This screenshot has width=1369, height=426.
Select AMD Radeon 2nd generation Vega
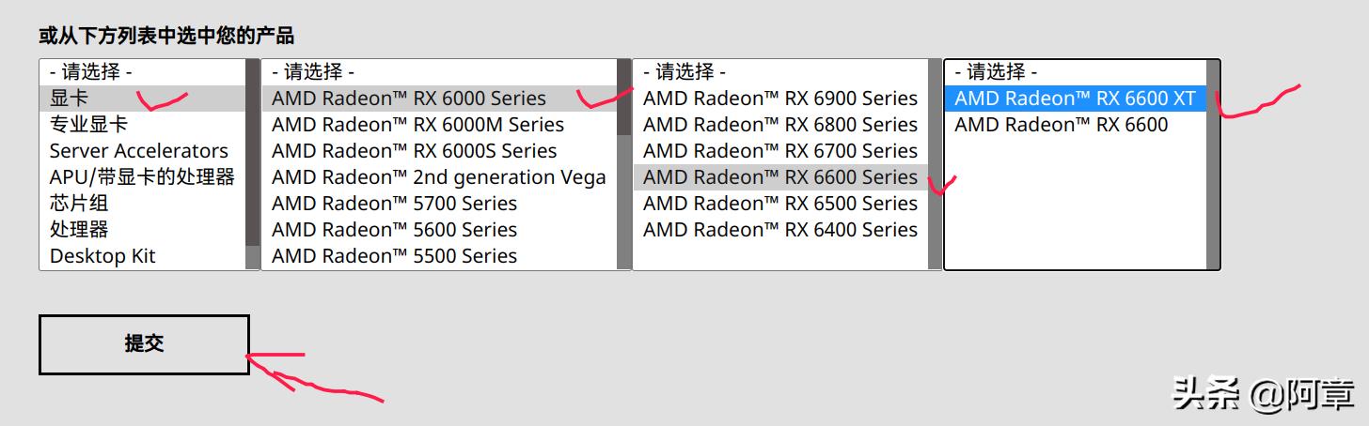(438, 177)
